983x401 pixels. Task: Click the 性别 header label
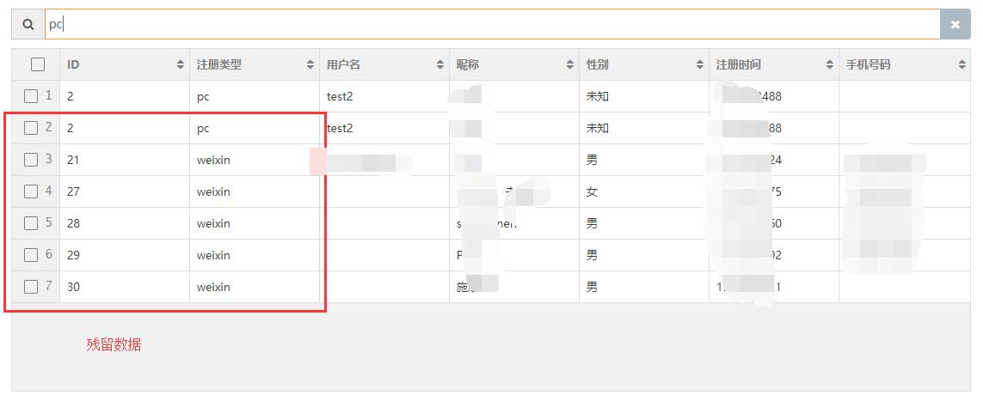pos(598,64)
